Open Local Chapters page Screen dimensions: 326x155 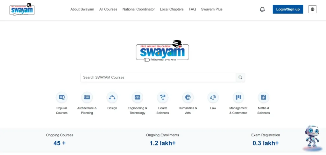click(x=172, y=9)
